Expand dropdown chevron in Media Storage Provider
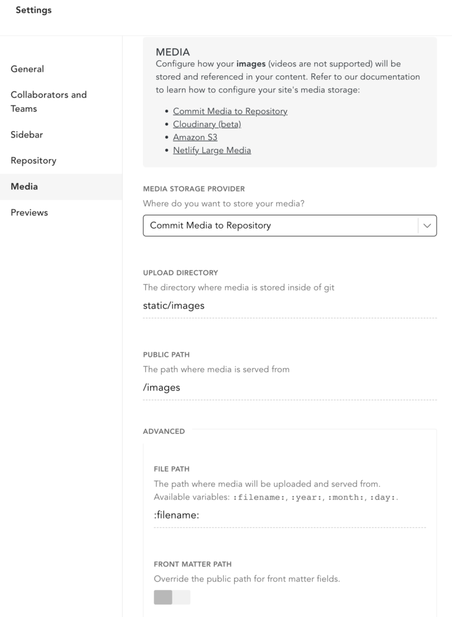 427,226
